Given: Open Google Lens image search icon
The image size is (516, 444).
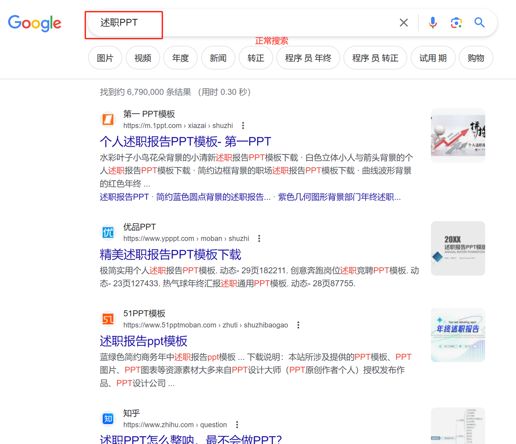Looking at the screenshot, I should point(456,23).
